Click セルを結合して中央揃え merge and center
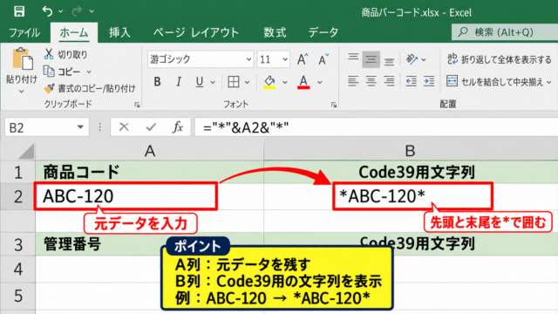 click(x=494, y=81)
